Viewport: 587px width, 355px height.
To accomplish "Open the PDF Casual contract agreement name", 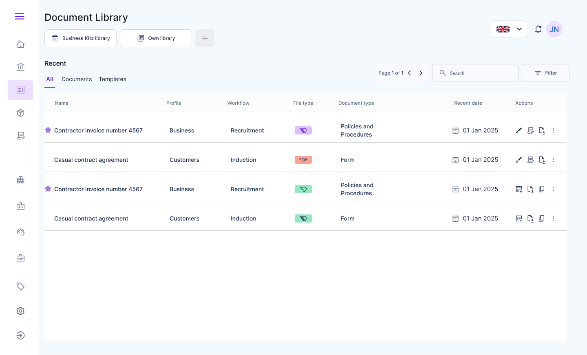I will (x=91, y=160).
